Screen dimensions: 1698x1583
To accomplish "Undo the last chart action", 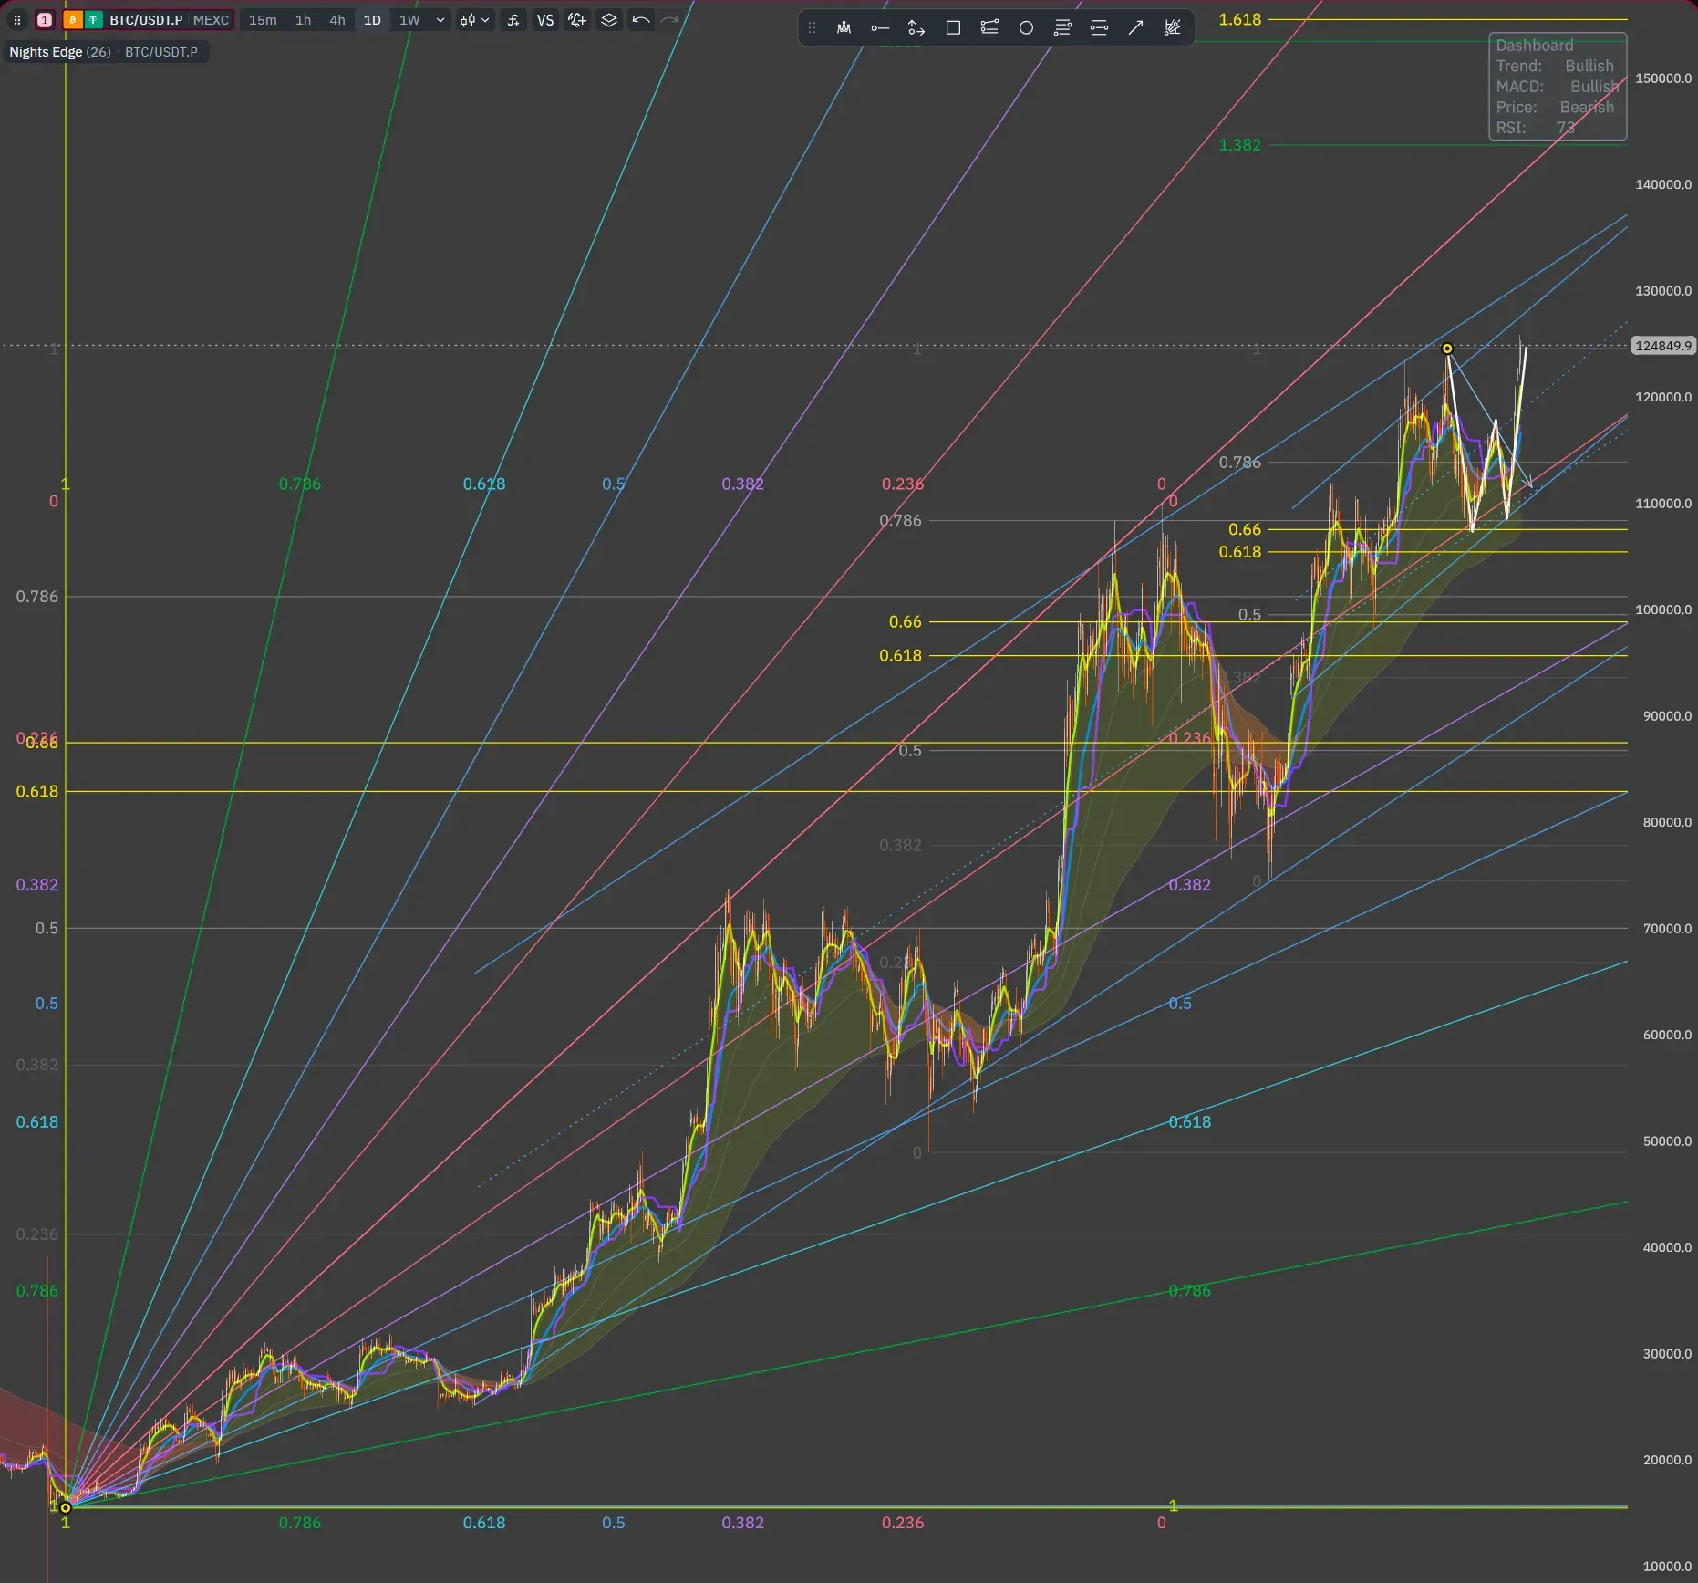I will click(641, 20).
